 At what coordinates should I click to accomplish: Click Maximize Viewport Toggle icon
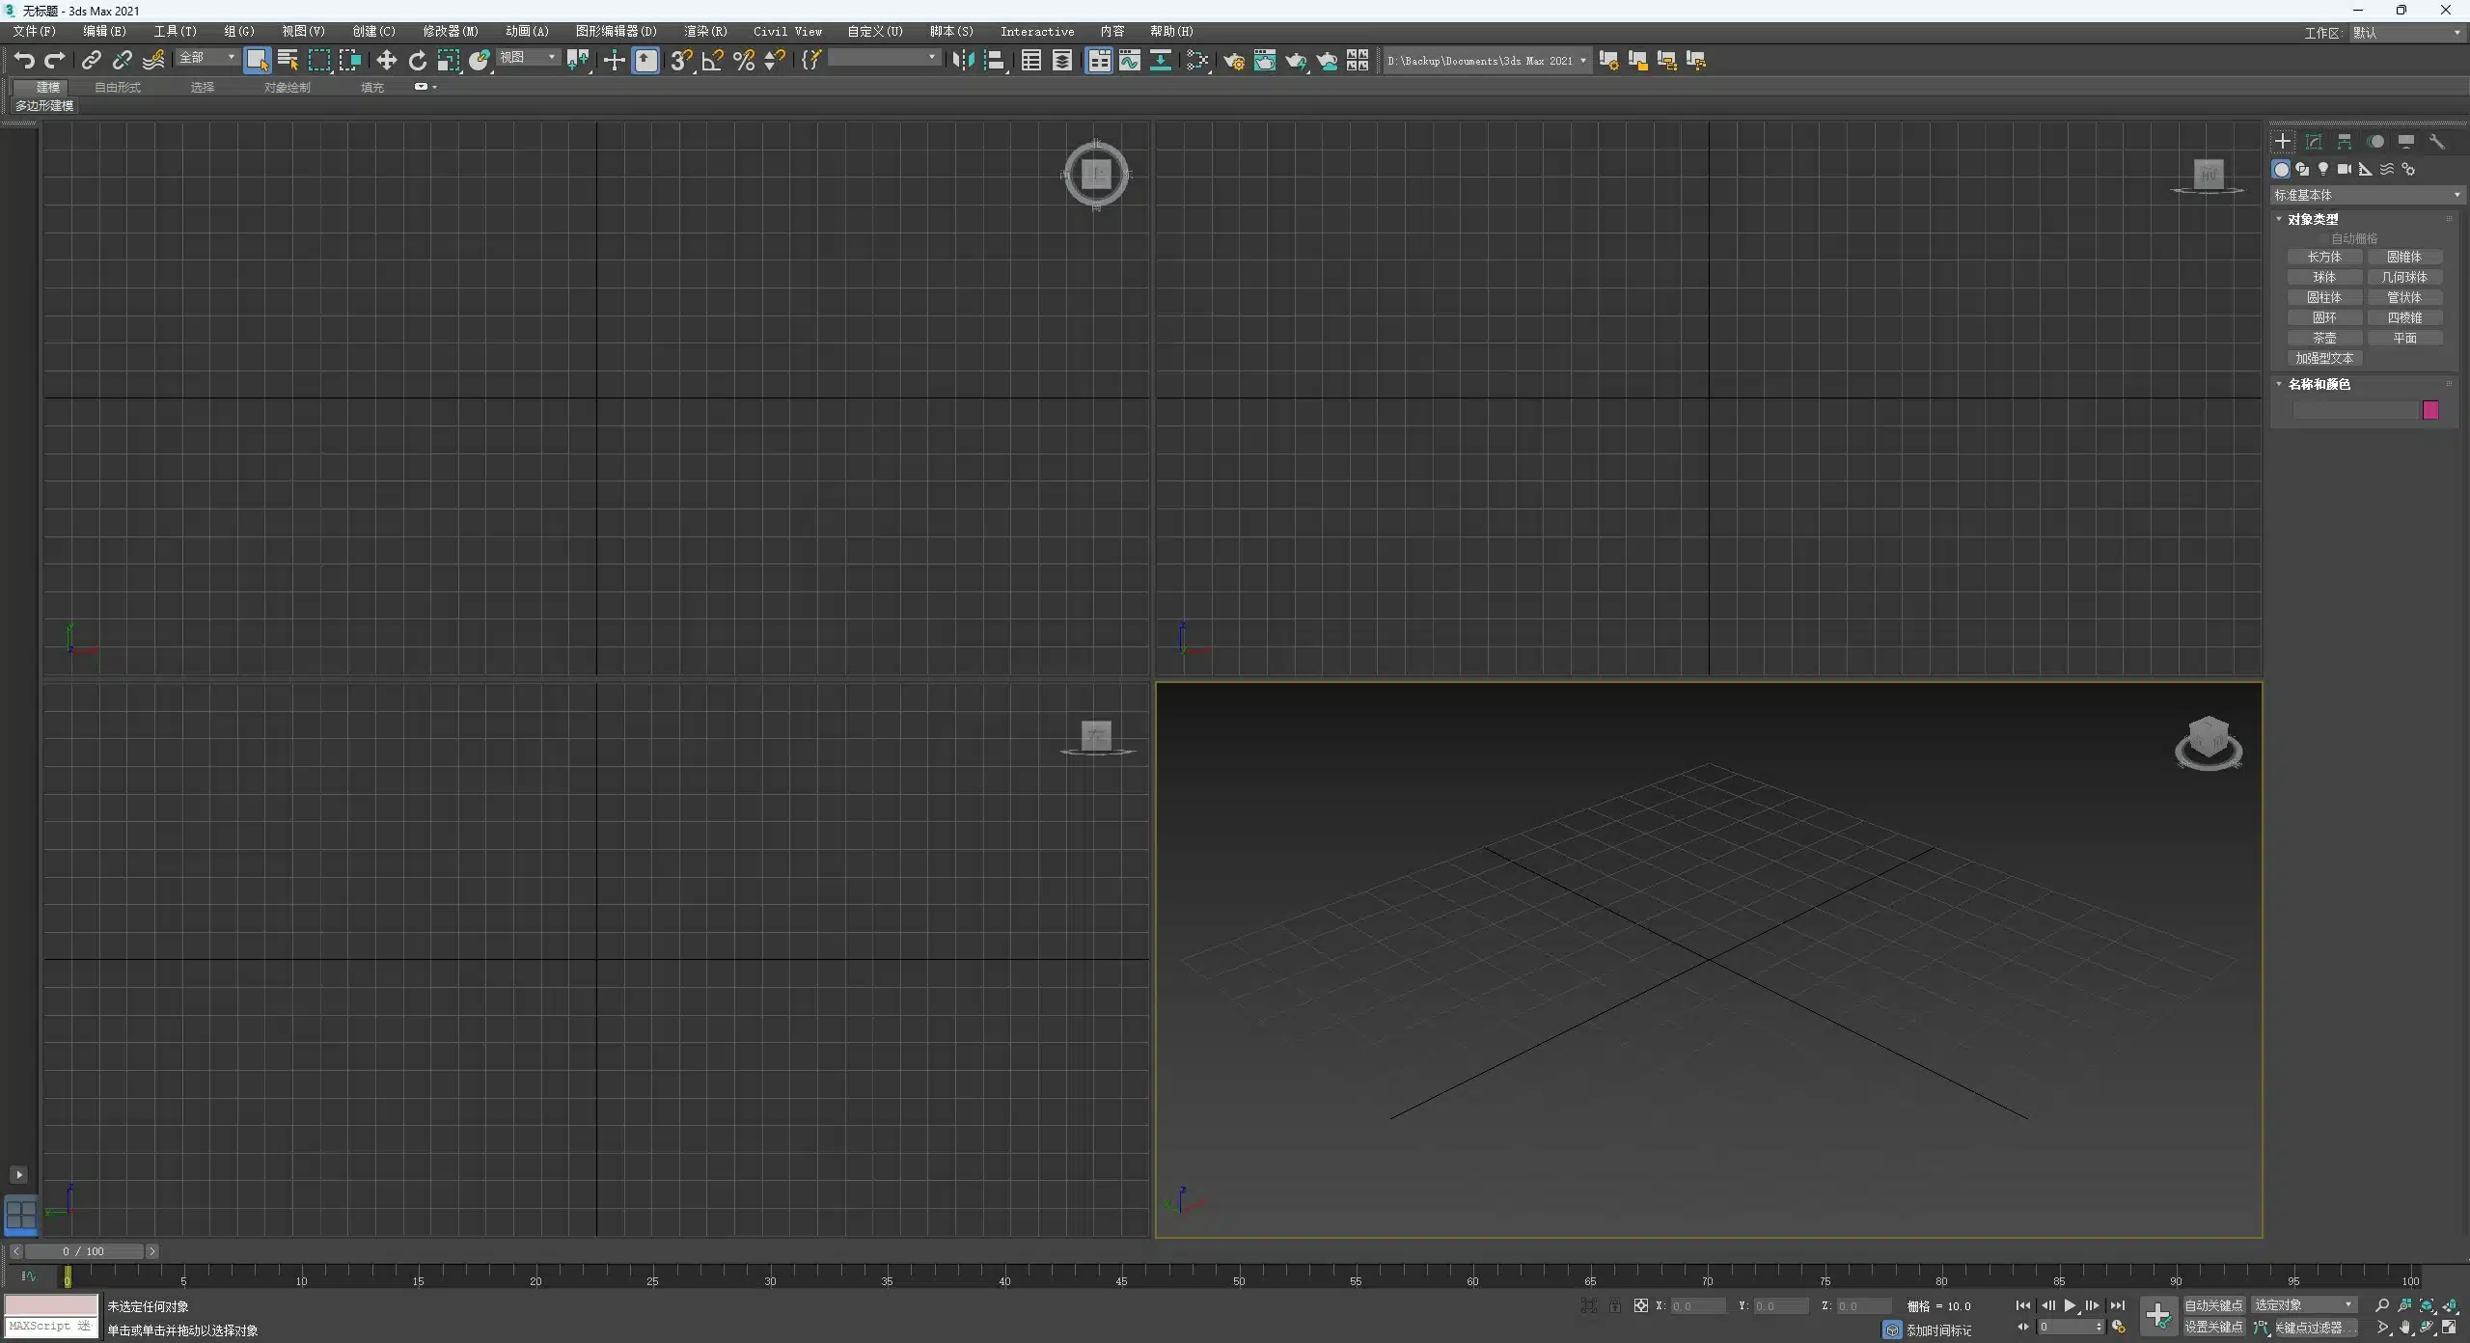tap(2449, 1328)
